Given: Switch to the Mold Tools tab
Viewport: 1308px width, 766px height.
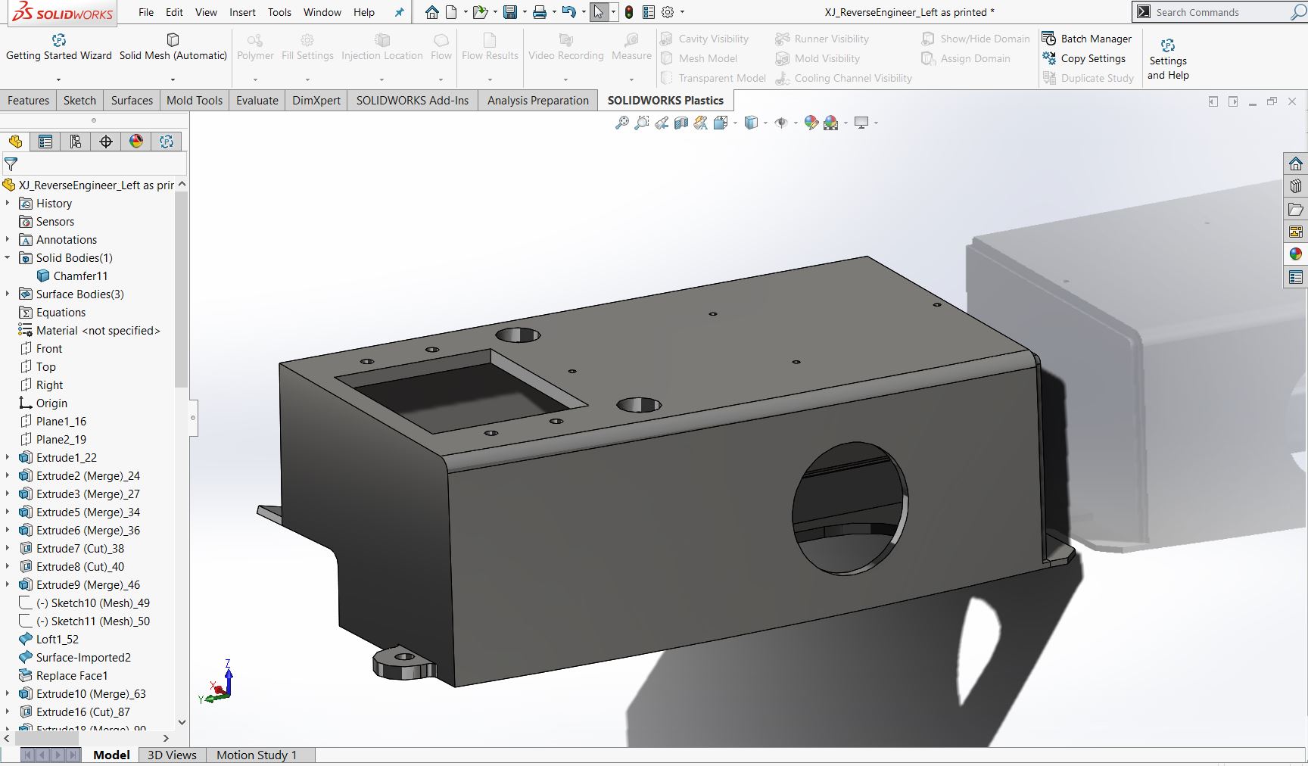Looking at the screenshot, I should (195, 100).
